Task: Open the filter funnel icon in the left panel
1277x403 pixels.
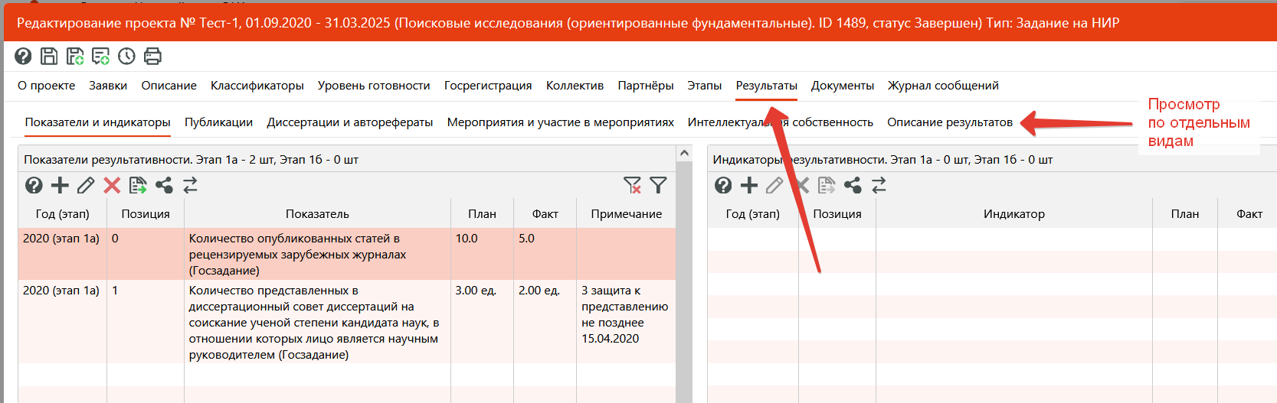Action: 658,185
